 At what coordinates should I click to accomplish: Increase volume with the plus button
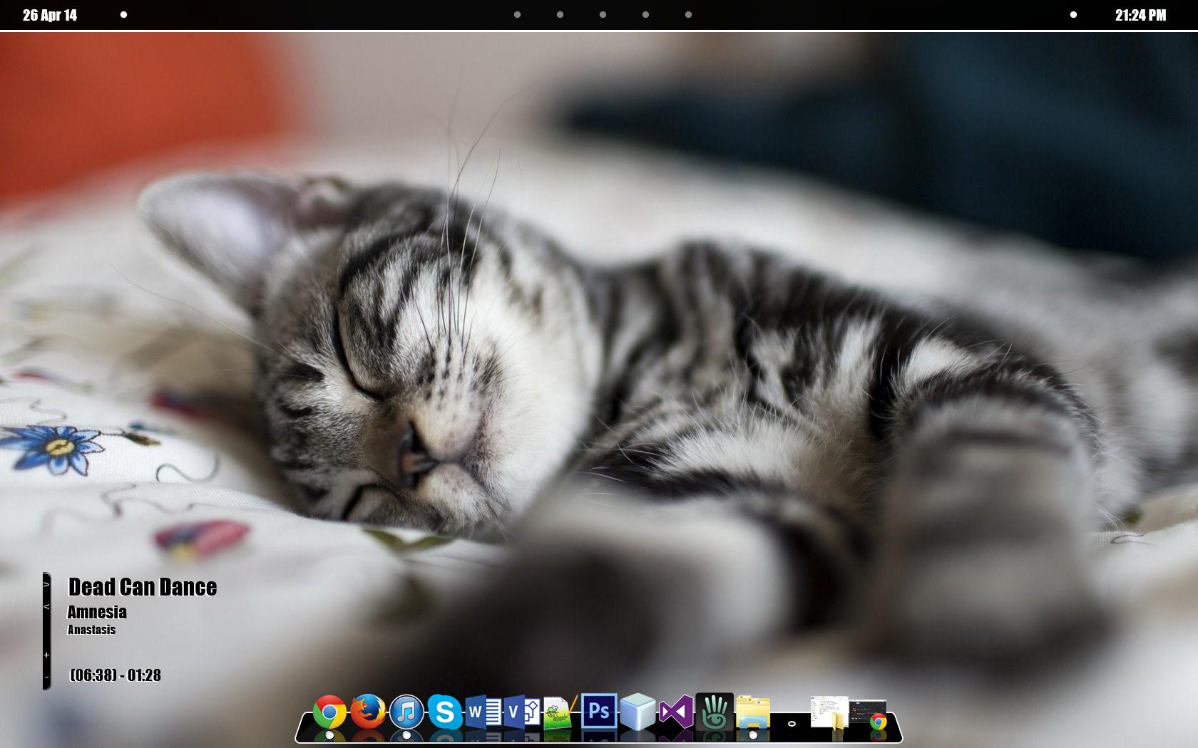(46, 655)
